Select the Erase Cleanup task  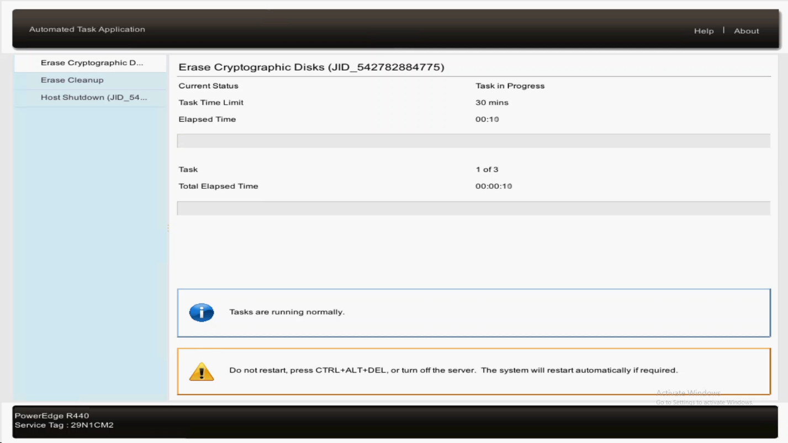[x=72, y=80]
